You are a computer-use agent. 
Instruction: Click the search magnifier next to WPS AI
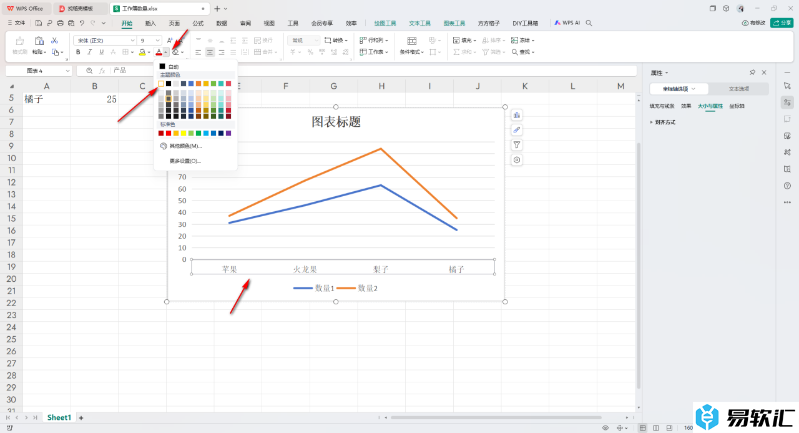coord(589,22)
